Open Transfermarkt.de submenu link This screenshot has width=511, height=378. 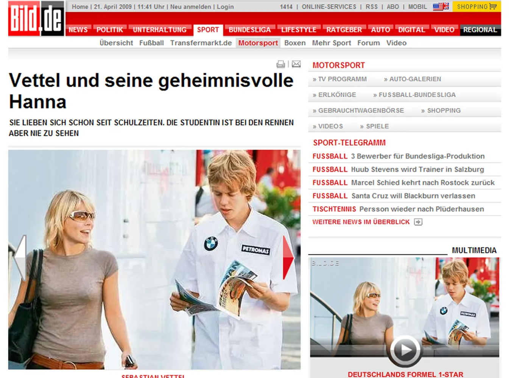tap(201, 43)
